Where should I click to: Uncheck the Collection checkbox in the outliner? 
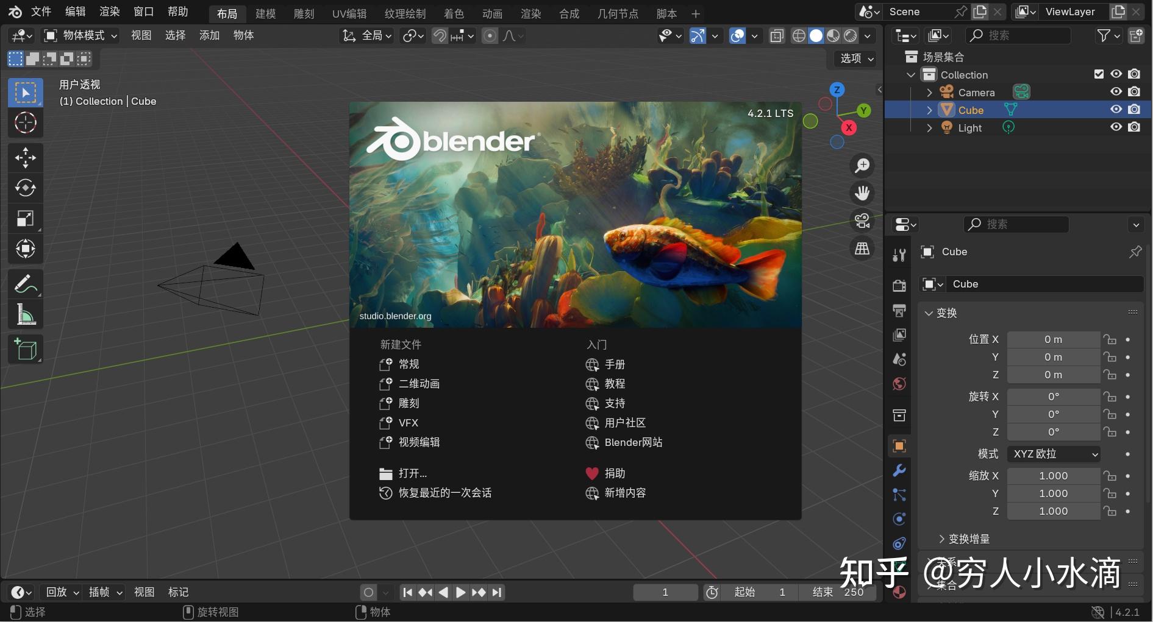[1099, 74]
